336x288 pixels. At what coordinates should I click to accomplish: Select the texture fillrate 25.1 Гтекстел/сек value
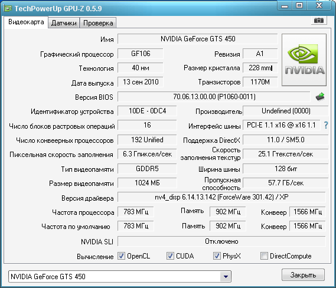[286, 154]
